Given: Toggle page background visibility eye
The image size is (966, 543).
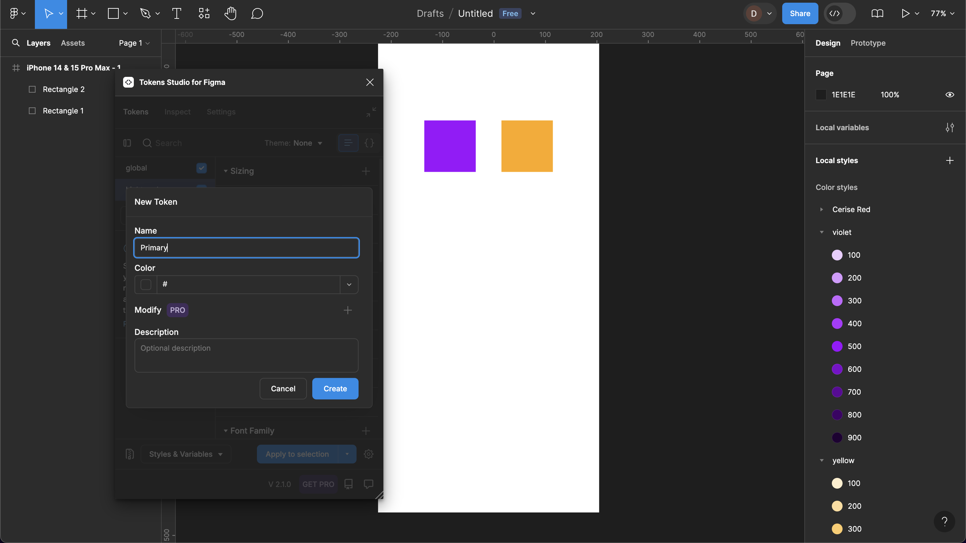Looking at the screenshot, I should (x=950, y=95).
